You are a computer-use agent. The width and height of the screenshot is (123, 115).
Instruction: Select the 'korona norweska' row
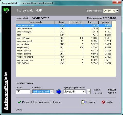tap(64, 57)
